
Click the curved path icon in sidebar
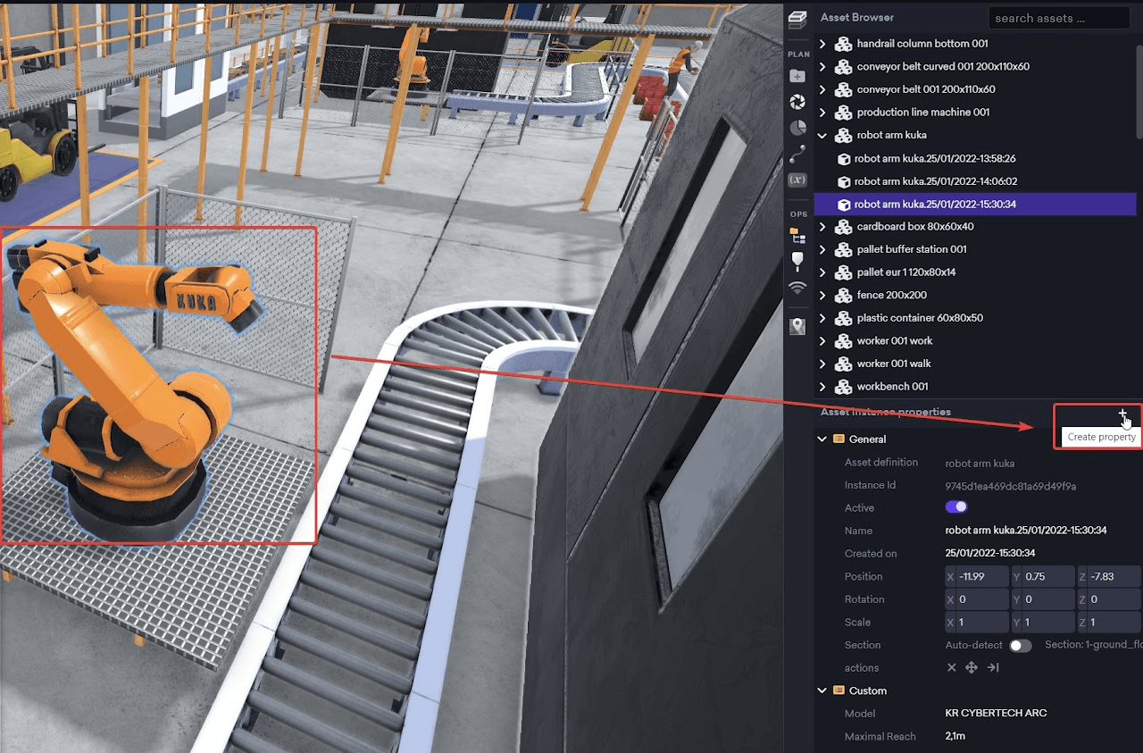[x=797, y=154]
